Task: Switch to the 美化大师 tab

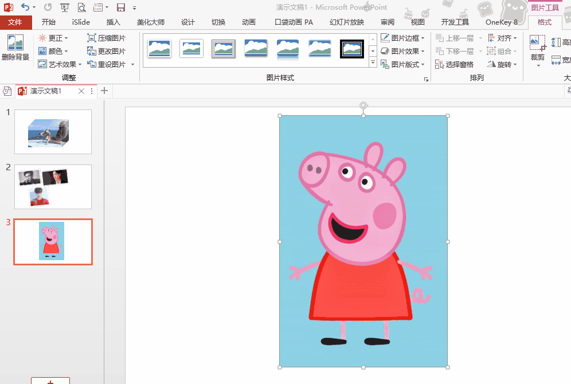Action: [x=150, y=22]
